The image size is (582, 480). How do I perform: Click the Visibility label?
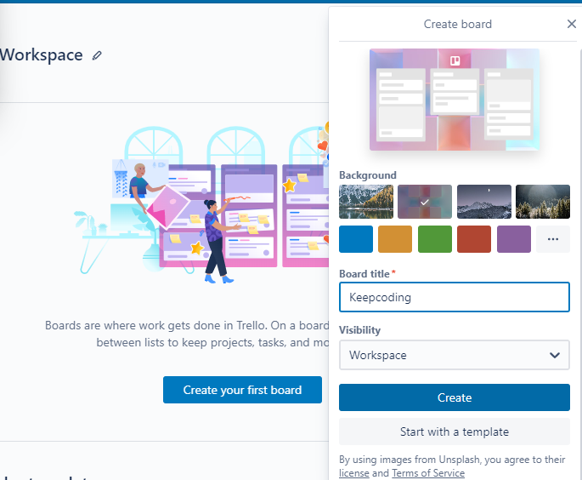tap(359, 330)
